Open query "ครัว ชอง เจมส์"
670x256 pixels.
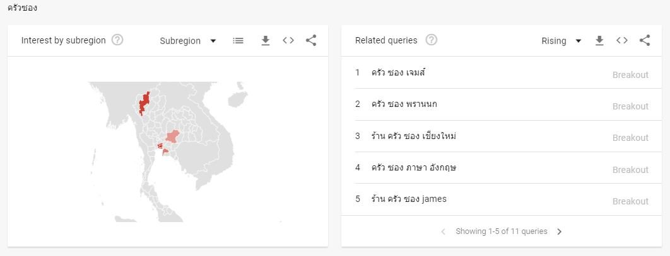coord(399,73)
